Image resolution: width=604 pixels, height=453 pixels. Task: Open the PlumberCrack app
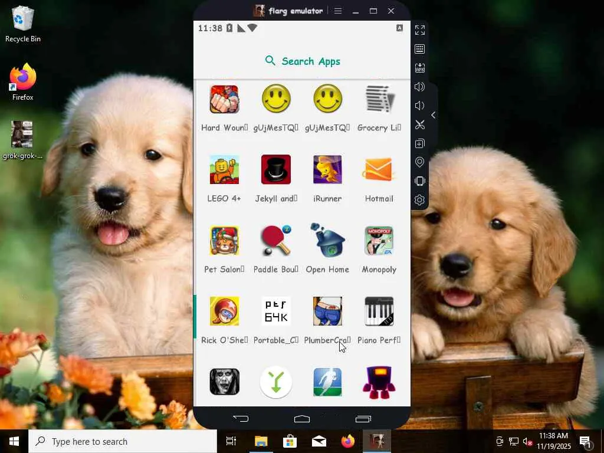coord(327,311)
